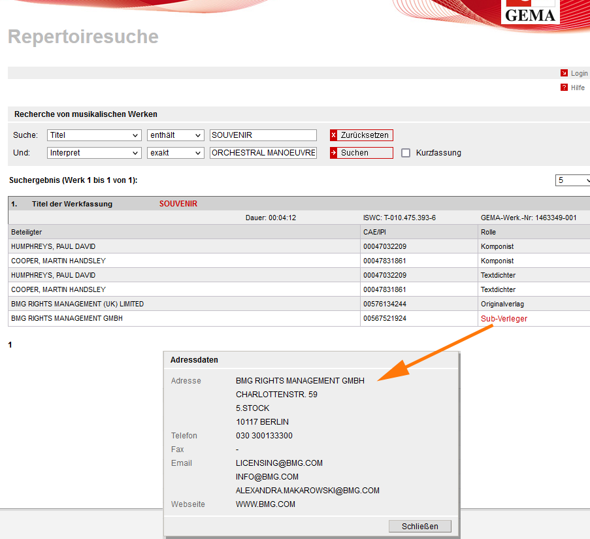The height and width of the screenshot is (539, 590).
Task: Click the red SOUVENIR work title
Action: click(x=178, y=203)
